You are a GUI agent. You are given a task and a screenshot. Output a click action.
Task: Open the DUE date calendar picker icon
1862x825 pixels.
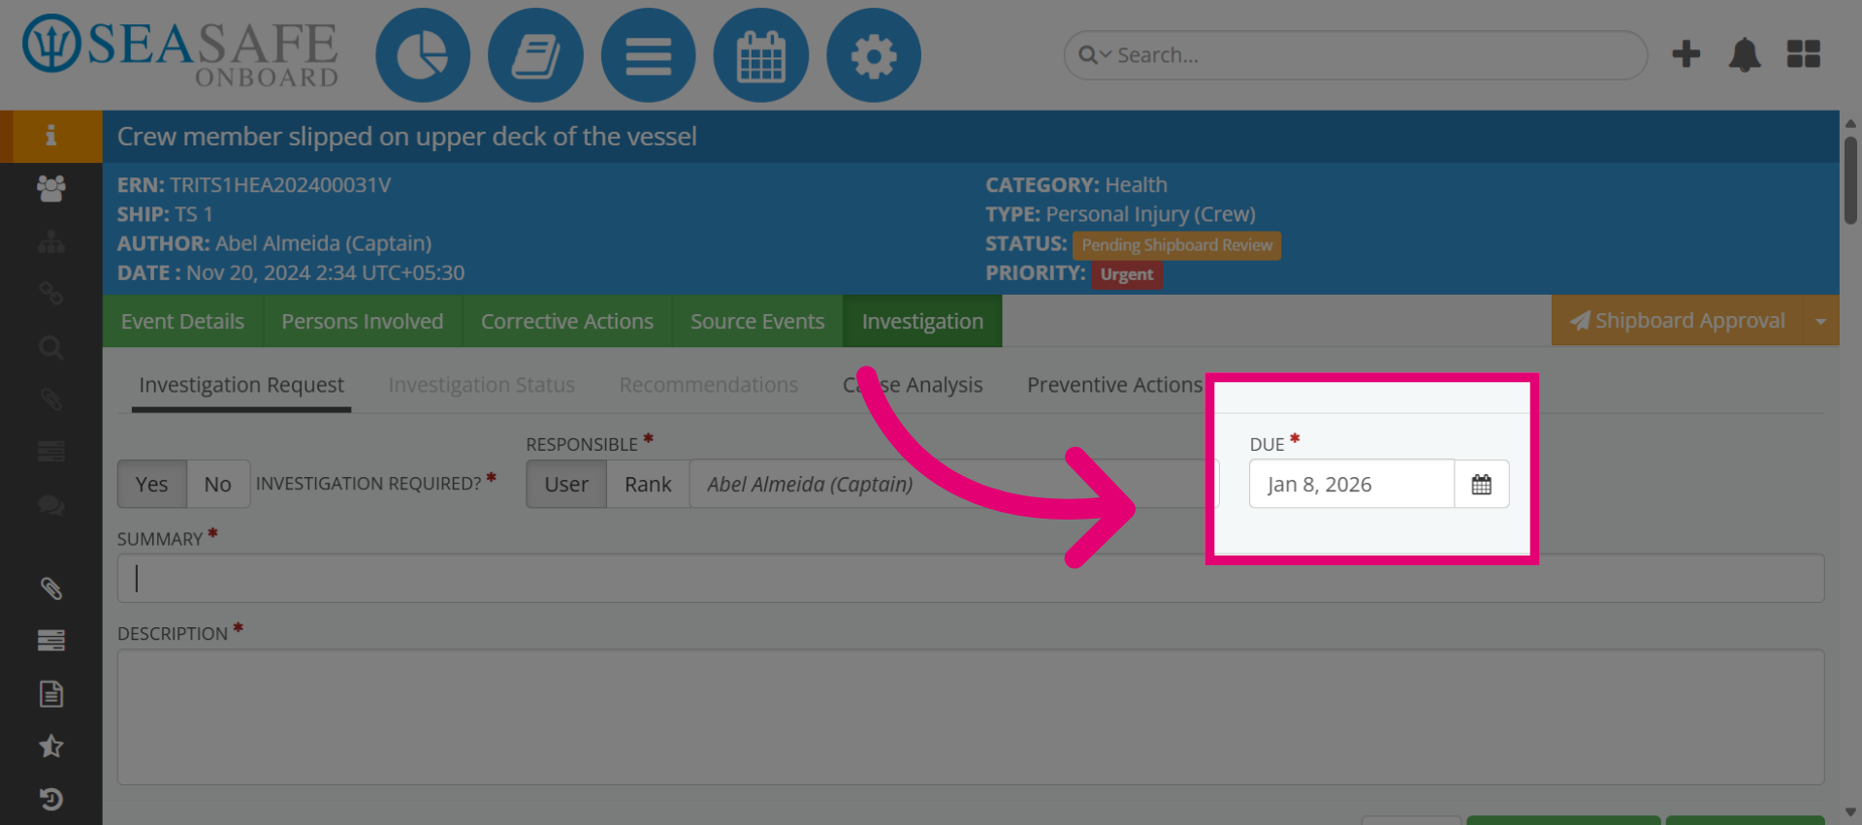coord(1481,484)
